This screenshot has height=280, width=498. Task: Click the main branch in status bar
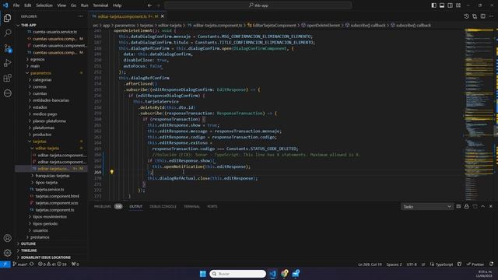[20, 264]
